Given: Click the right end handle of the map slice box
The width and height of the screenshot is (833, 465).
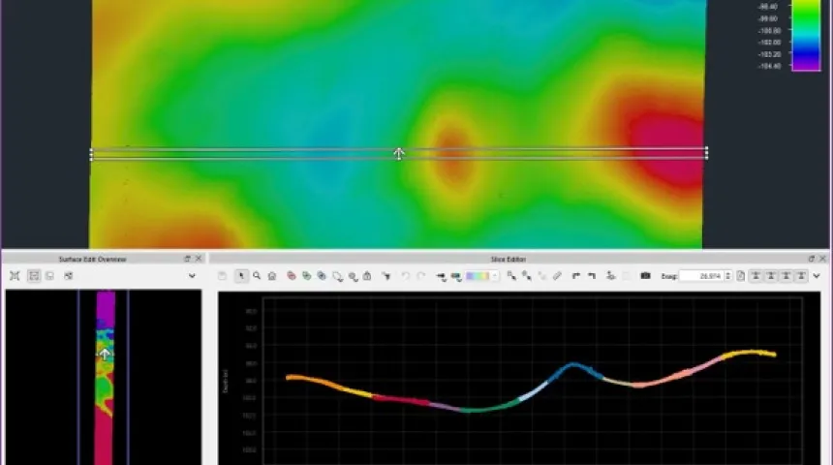Looking at the screenshot, I should pyautogui.click(x=706, y=154).
